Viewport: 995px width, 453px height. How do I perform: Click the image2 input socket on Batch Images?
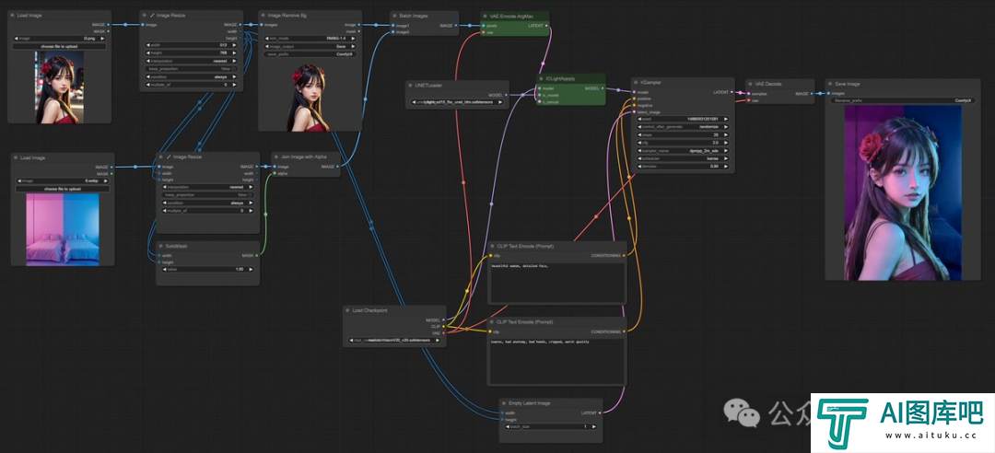click(x=392, y=31)
